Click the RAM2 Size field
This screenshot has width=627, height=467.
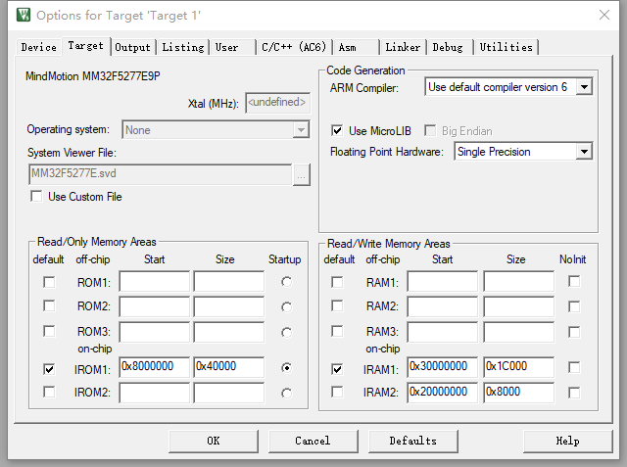point(518,306)
